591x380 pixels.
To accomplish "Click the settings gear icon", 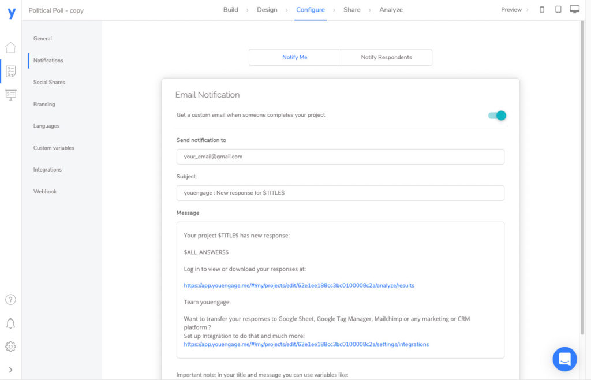I will [x=10, y=347].
